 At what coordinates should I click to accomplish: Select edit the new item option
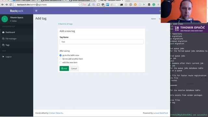point(60,62)
